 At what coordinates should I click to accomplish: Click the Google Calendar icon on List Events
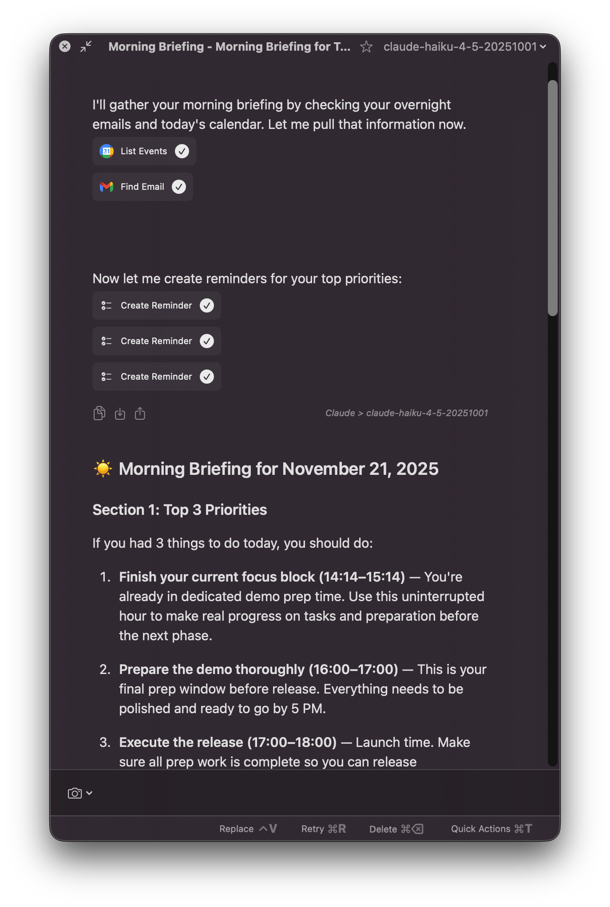107,151
